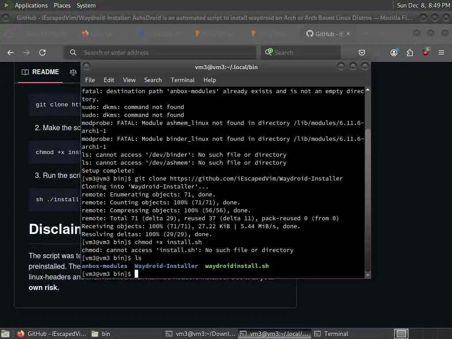Click the Firefox forward arrow
This screenshot has height=339, width=452.
(26, 53)
